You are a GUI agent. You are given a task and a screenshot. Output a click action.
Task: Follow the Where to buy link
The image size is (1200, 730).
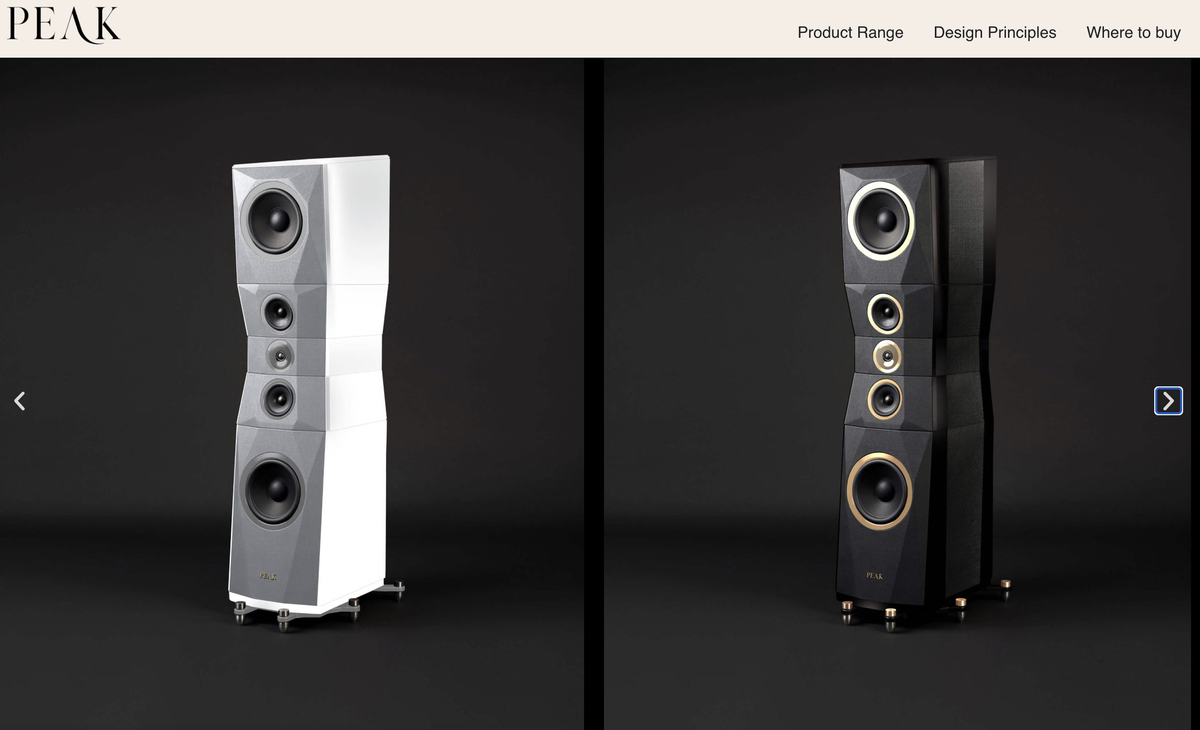point(1133,32)
